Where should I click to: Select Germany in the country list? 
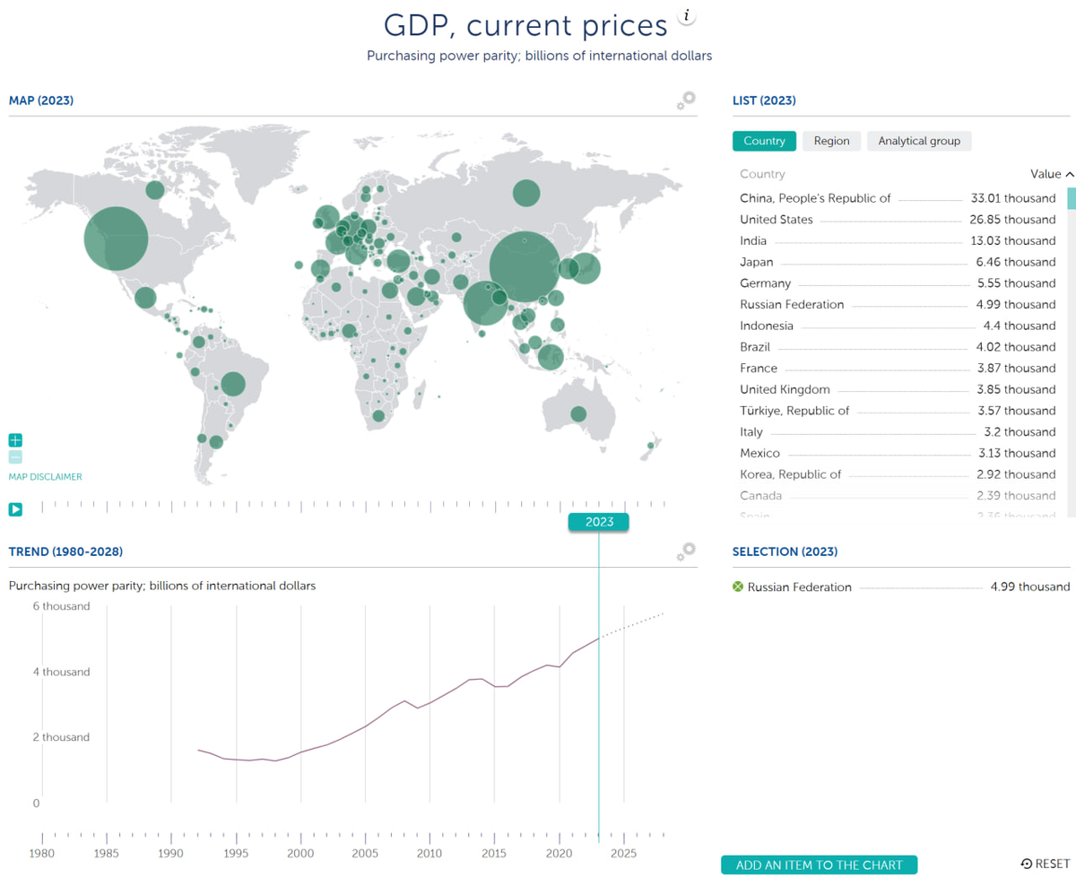[x=765, y=283]
